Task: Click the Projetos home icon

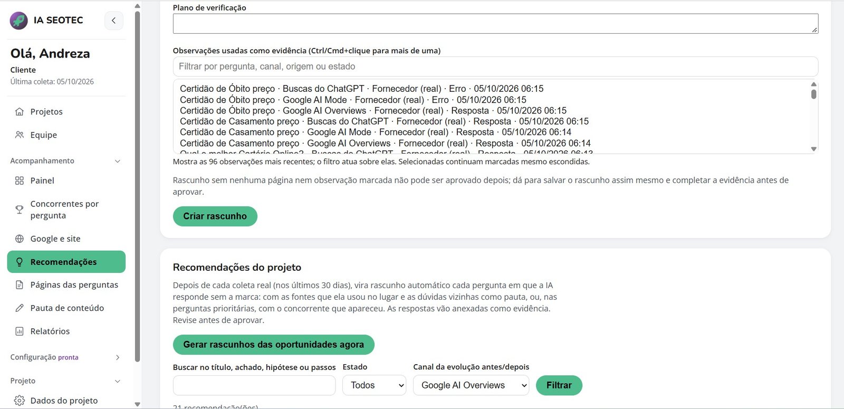Action: 20,112
